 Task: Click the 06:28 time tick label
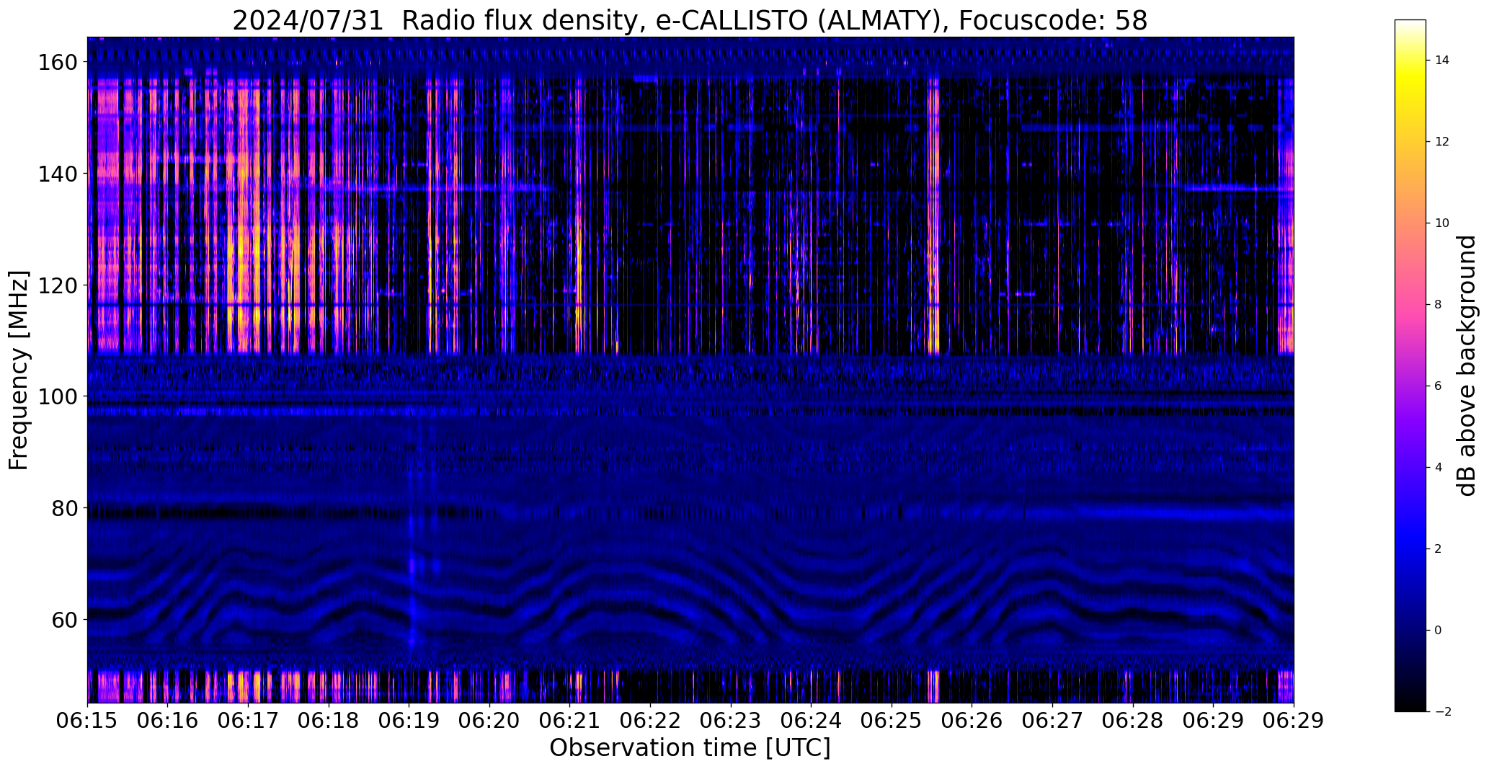point(1133,721)
